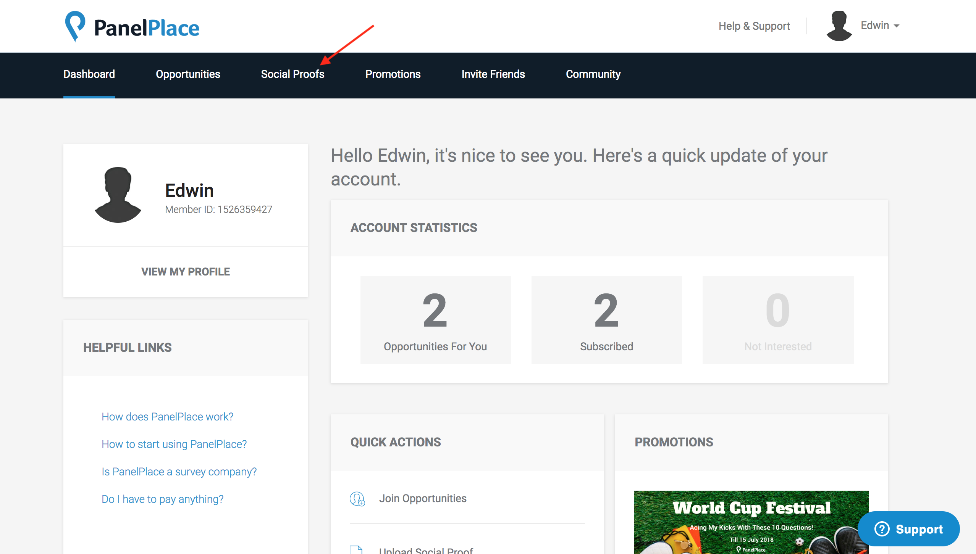Open 'How does PanelPlace work?' link

[167, 417]
